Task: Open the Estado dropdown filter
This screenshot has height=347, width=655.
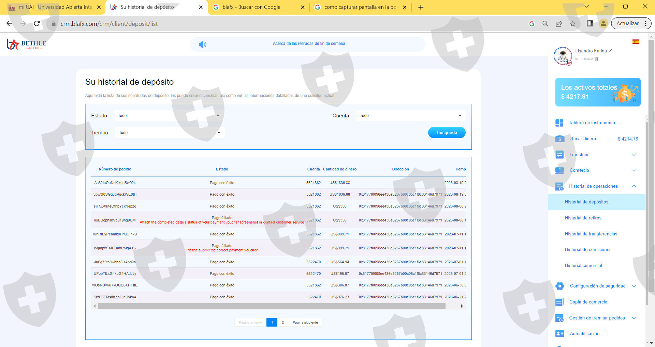Action: [x=169, y=116]
